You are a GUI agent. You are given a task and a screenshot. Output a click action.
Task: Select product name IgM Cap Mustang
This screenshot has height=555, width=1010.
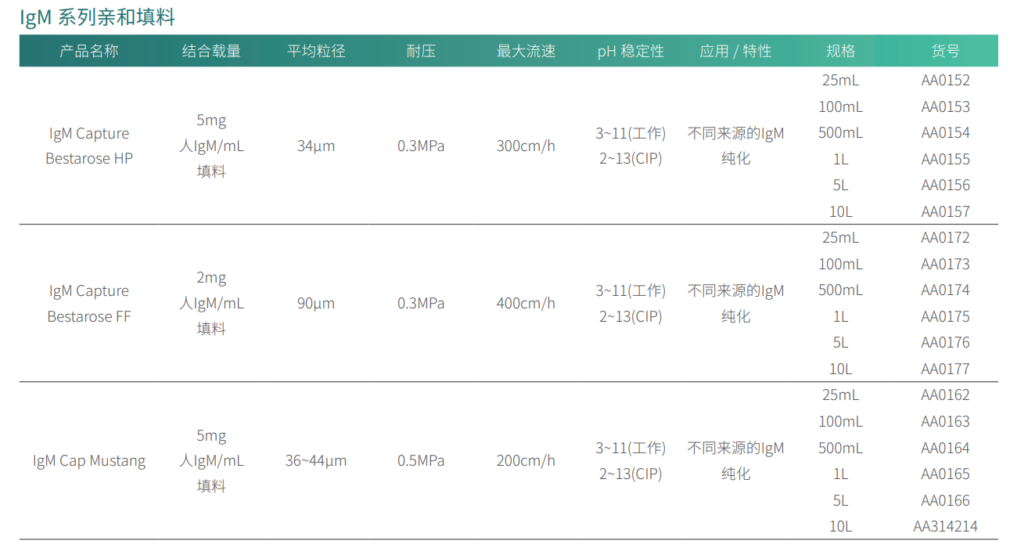coord(89,460)
